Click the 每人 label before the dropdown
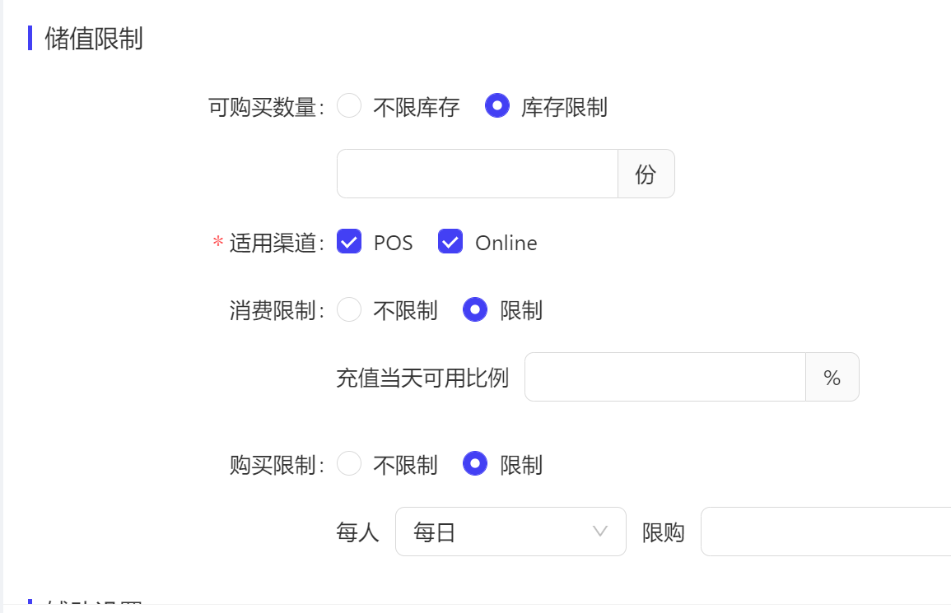Screen dimensions: 951x613 pyautogui.click(x=357, y=532)
